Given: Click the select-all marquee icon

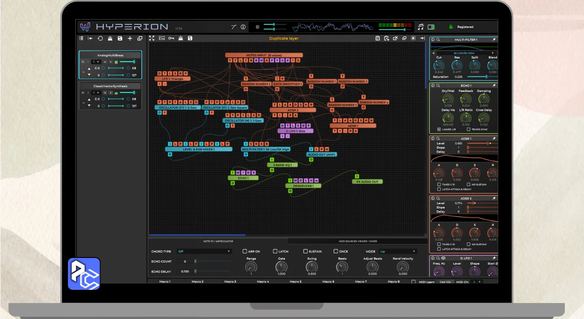Looking at the screenshot, I should tap(413, 38).
